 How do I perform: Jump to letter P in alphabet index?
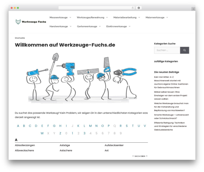109,126
